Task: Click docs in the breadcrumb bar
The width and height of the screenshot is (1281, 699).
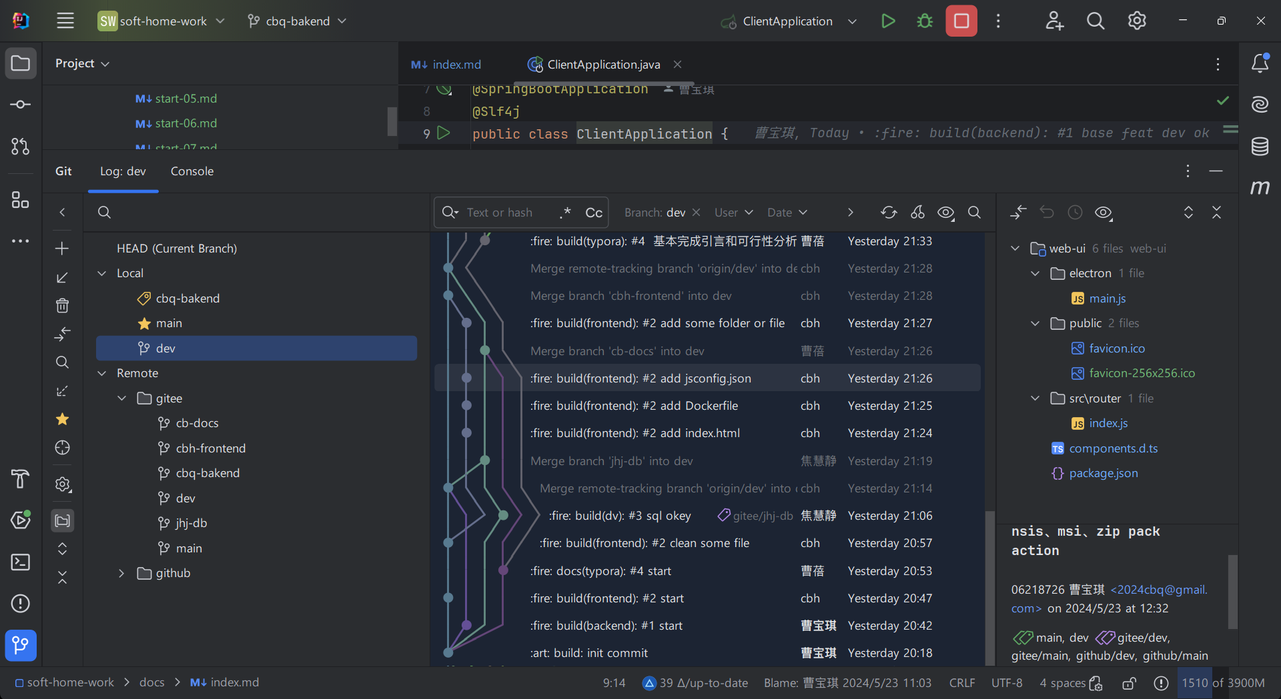Action: (152, 682)
